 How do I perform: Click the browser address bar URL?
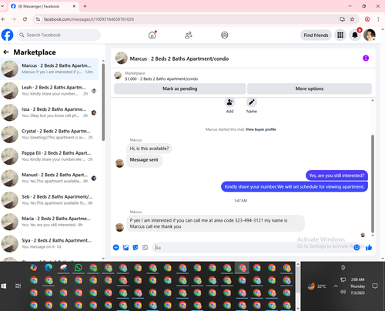[89, 19]
